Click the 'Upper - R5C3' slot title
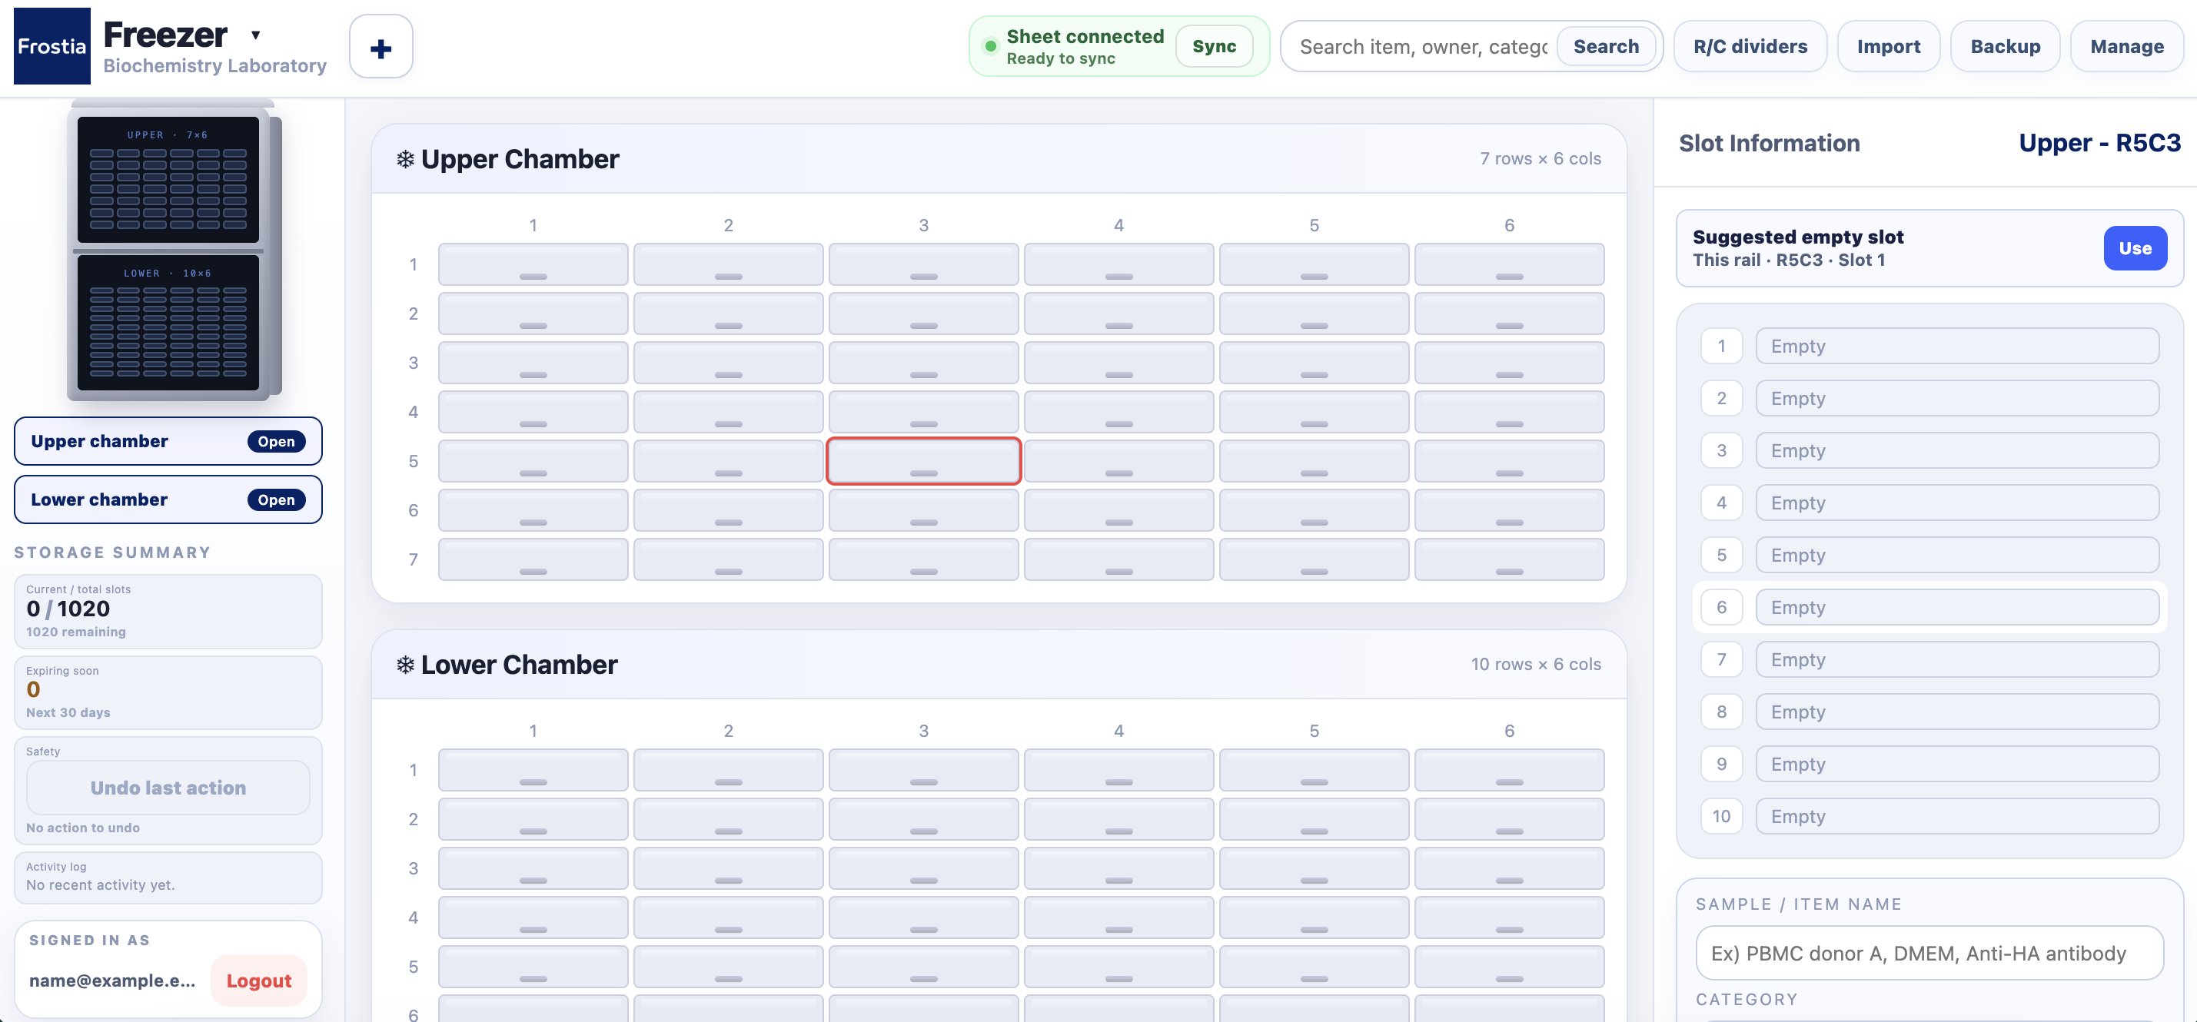This screenshot has width=2197, height=1022. (2099, 143)
